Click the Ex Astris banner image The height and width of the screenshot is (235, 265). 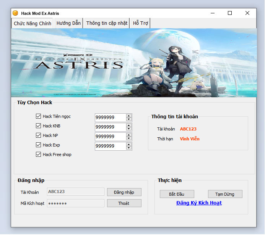[x=134, y=63]
